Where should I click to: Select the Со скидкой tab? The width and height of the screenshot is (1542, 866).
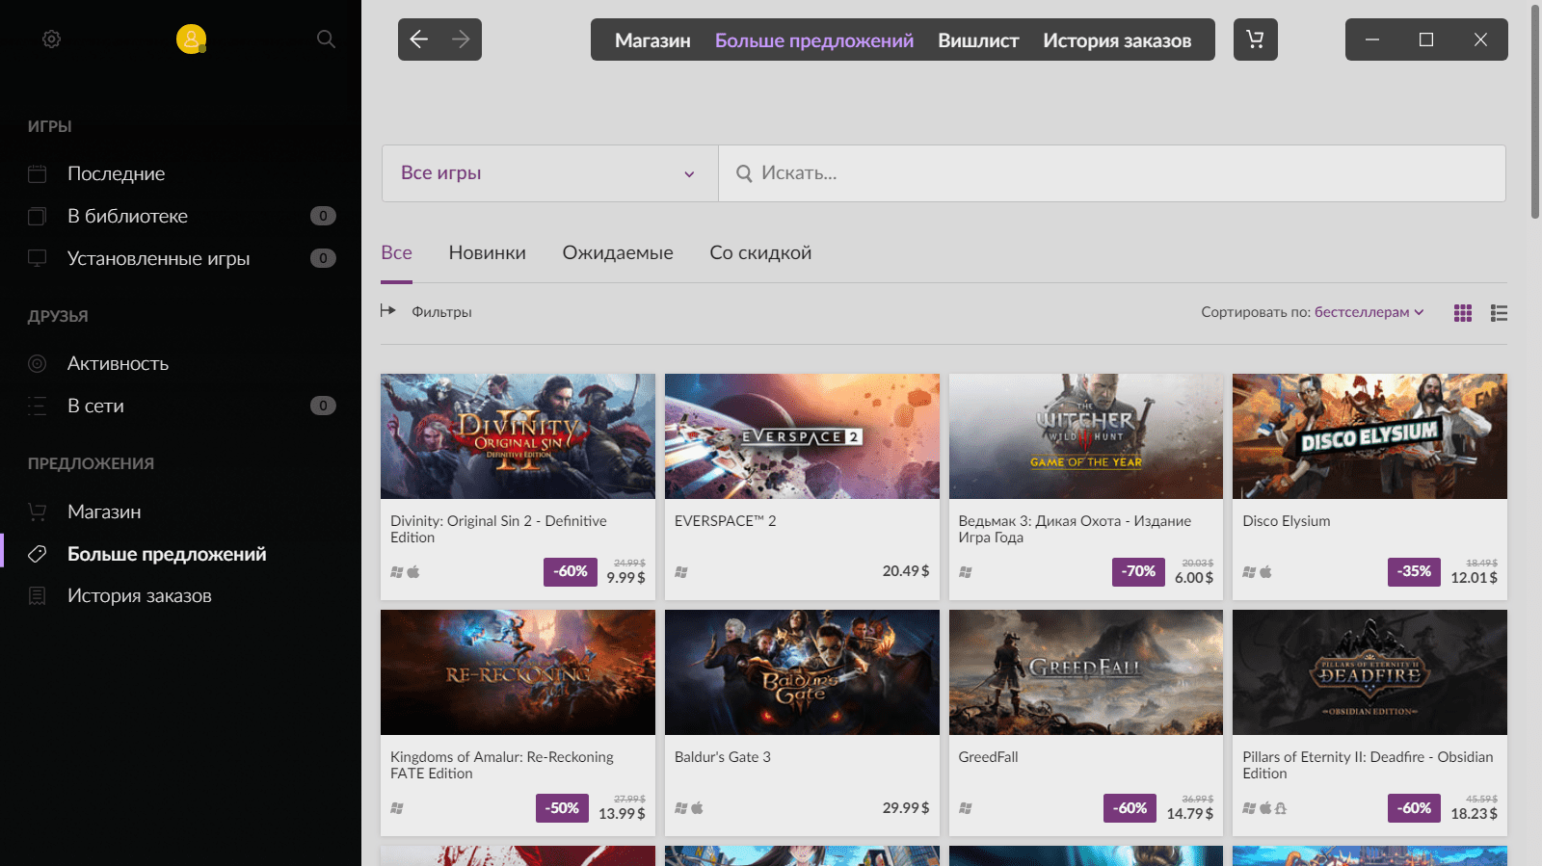pyautogui.click(x=760, y=253)
